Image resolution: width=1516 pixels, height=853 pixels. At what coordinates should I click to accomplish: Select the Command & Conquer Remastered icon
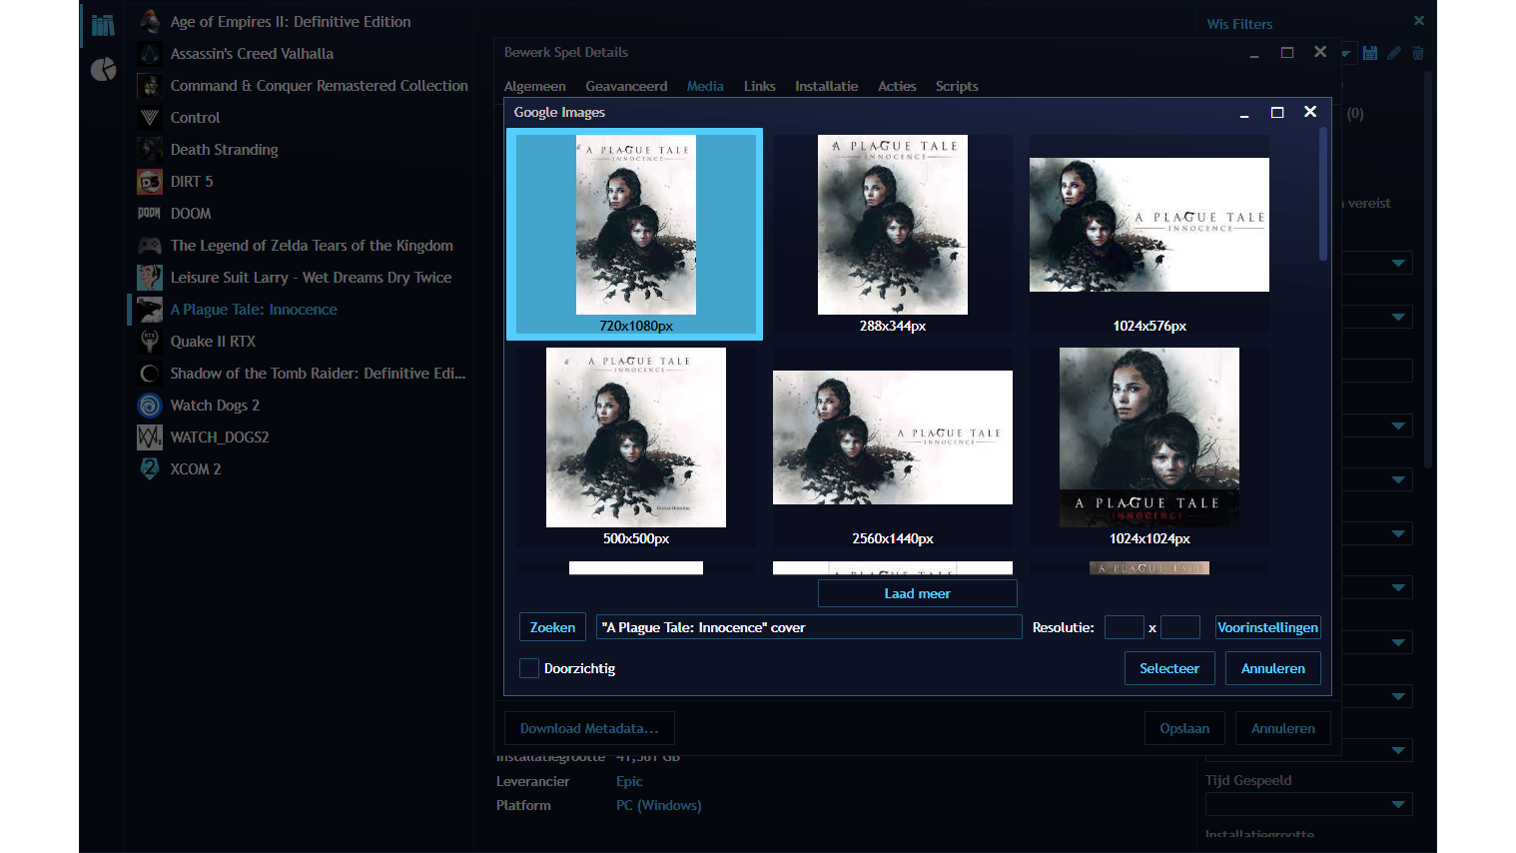pyautogui.click(x=150, y=85)
